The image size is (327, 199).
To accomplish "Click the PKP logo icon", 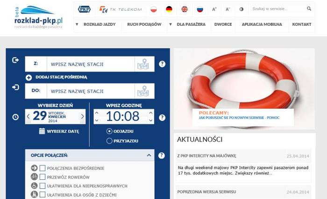I will (x=84, y=9).
